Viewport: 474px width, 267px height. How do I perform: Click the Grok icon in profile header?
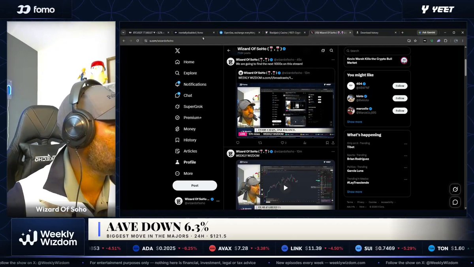[x=323, y=51]
